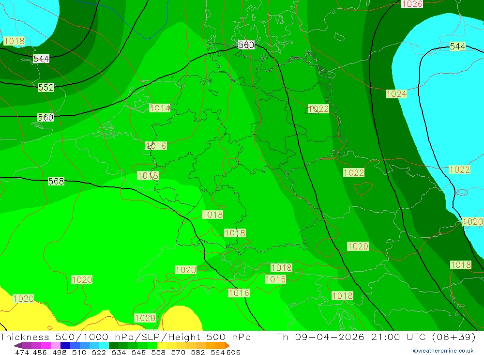Click the dark purple legend swatch above 474
The height and width of the screenshot is (355, 484).
pyautogui.click(x=26, y=345)
